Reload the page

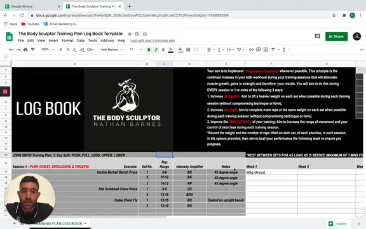pyautogui.click(x=22, y=15)
